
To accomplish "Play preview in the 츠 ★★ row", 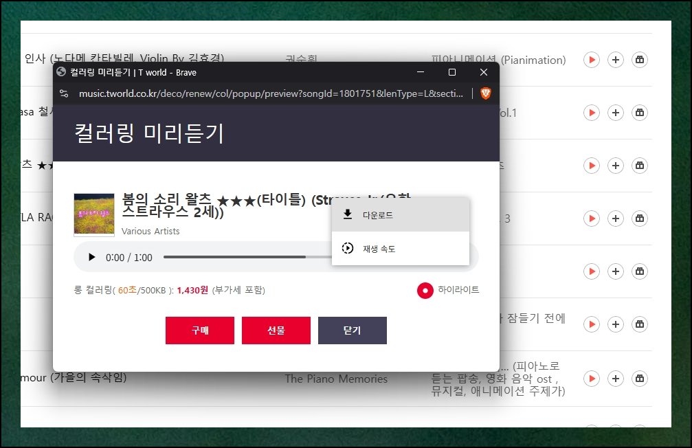I will (x=592, y=166).
